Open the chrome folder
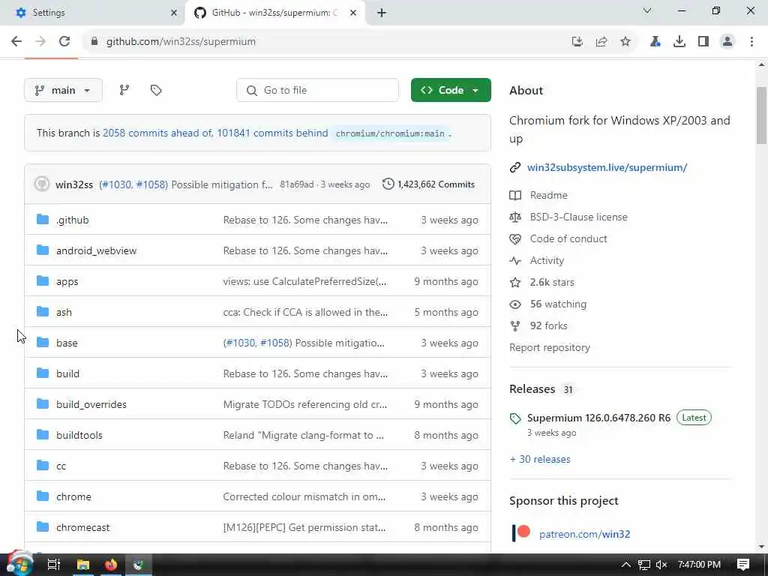 point(73,496)
